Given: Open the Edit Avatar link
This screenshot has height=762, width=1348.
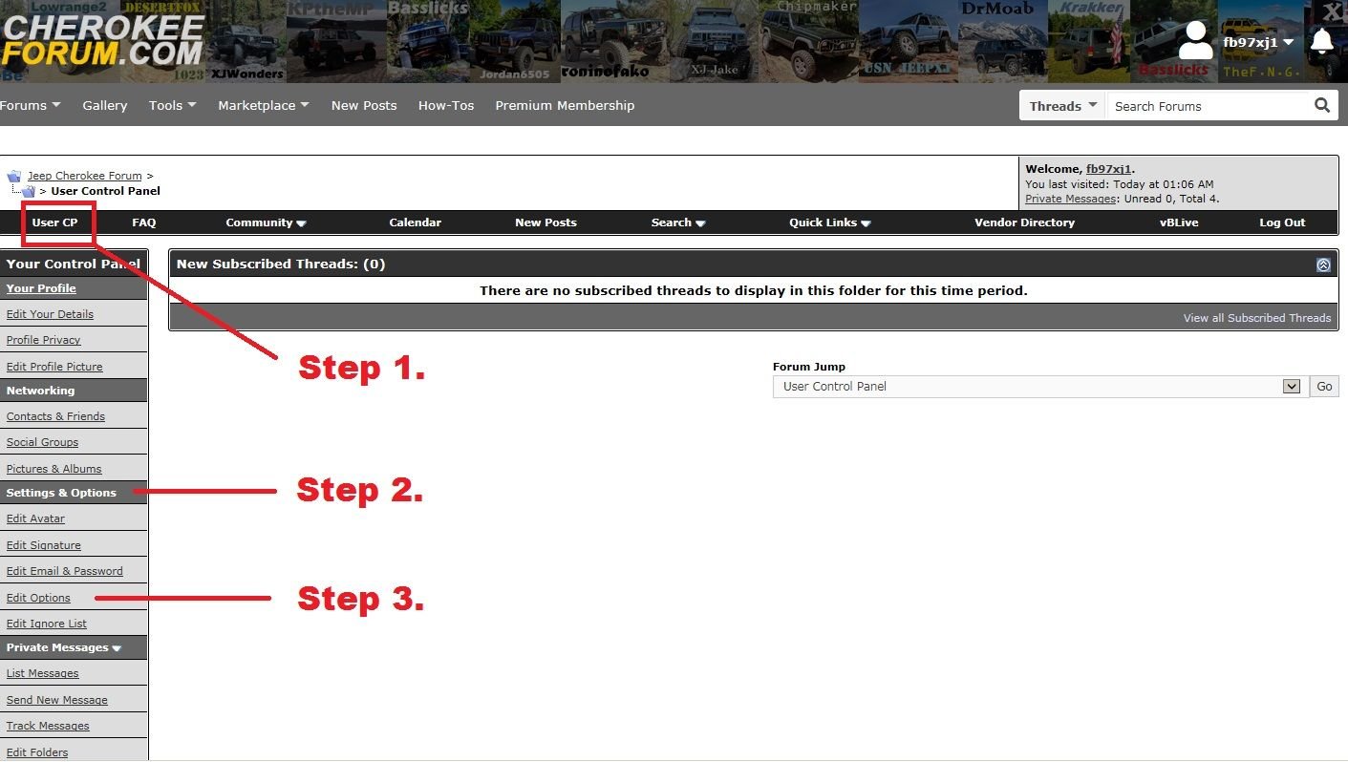Looking at the screenshot, I should click(35, 519).
